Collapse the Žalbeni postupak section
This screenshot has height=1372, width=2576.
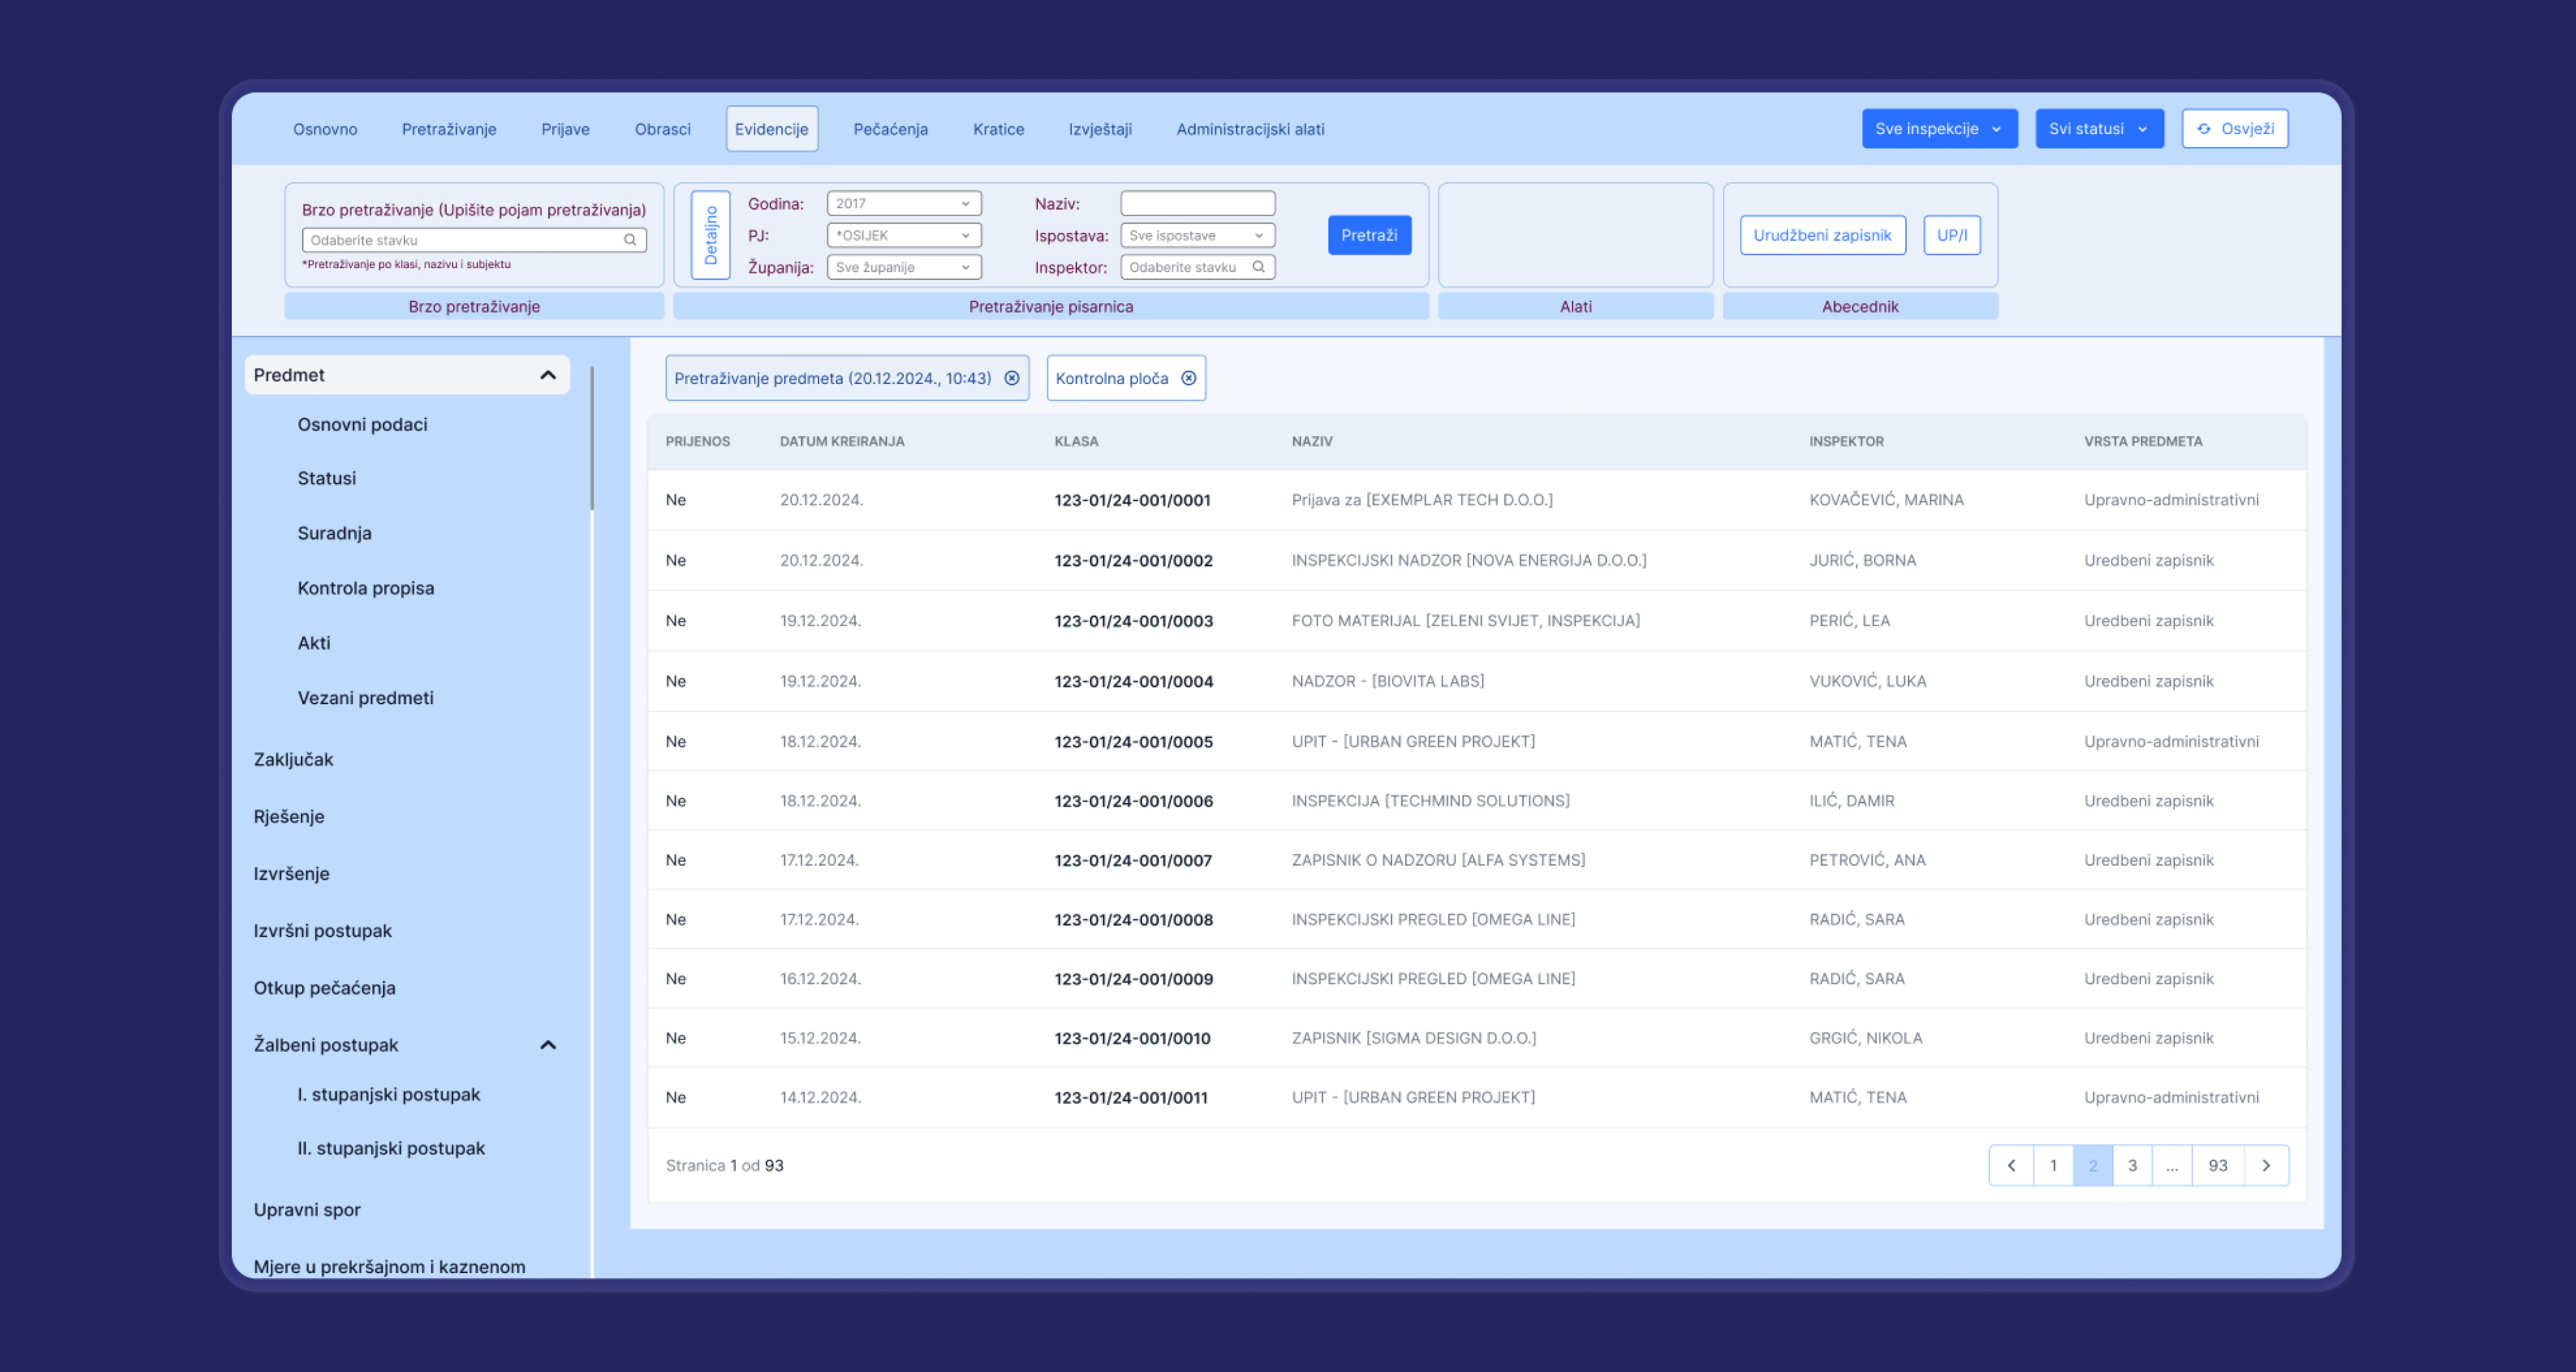tap(548, 1044)
